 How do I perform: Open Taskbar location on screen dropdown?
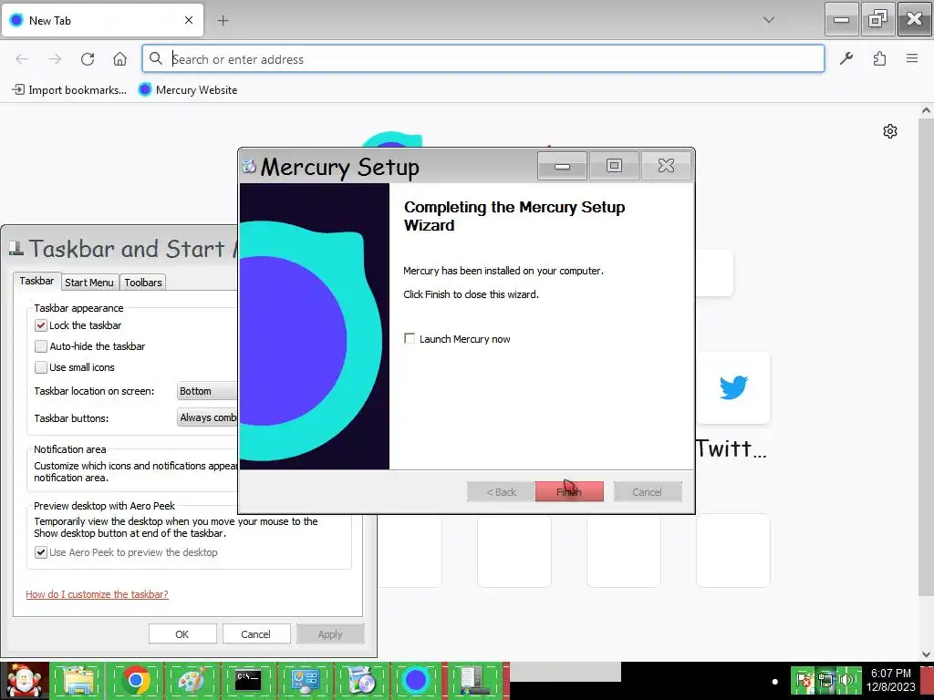point(207,391)
